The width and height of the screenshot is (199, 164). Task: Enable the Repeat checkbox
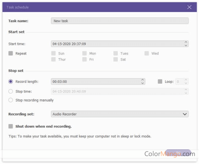pos(11,53)
